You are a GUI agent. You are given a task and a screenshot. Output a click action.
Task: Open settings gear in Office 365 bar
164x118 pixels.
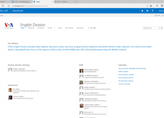(147, 11)
